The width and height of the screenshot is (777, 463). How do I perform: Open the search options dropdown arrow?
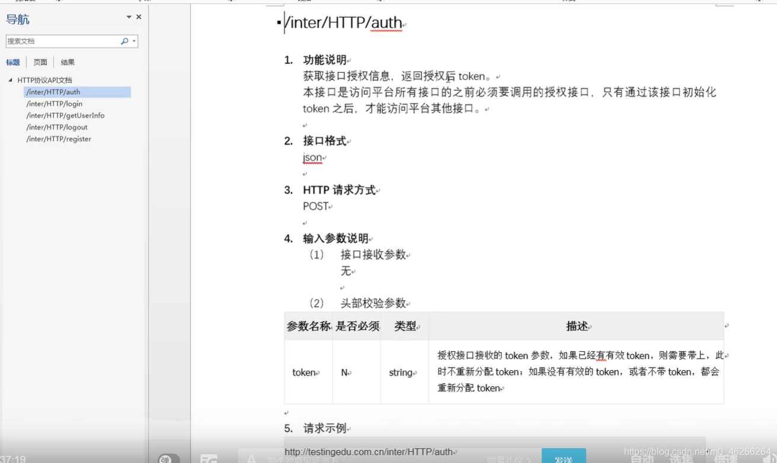pos(135,41)
